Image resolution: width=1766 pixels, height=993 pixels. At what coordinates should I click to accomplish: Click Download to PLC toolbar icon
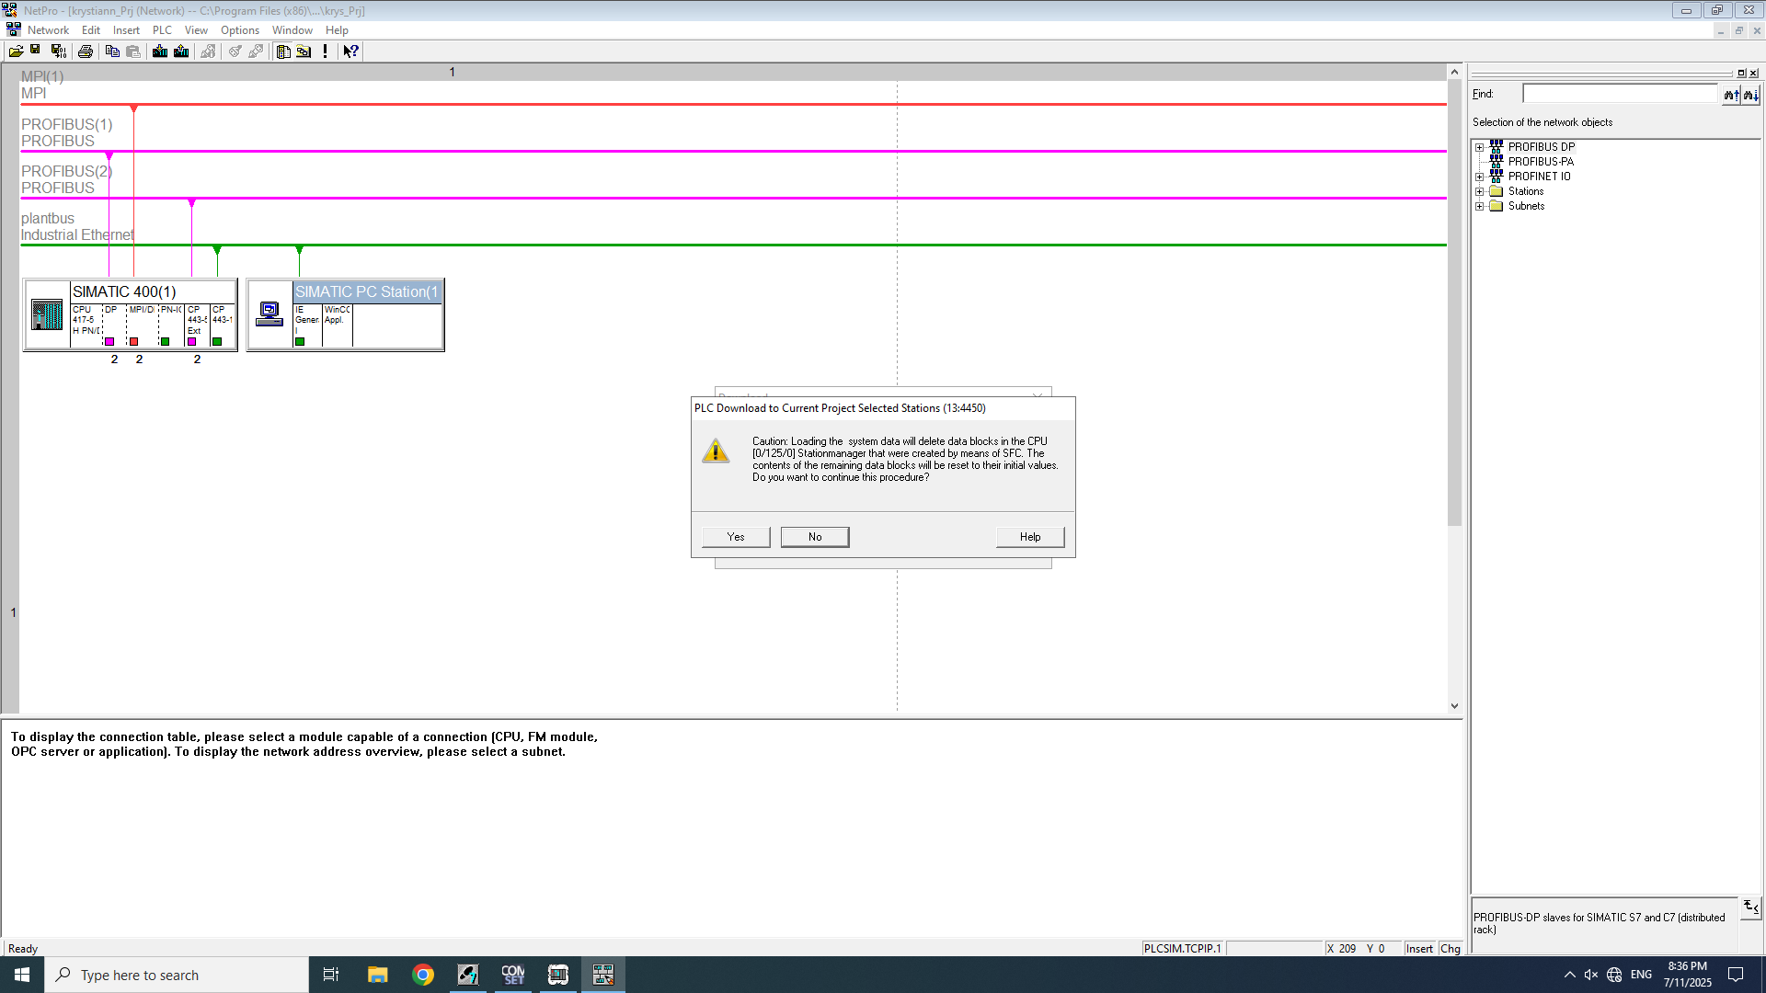pyautogui.click(x=160, y=51)
